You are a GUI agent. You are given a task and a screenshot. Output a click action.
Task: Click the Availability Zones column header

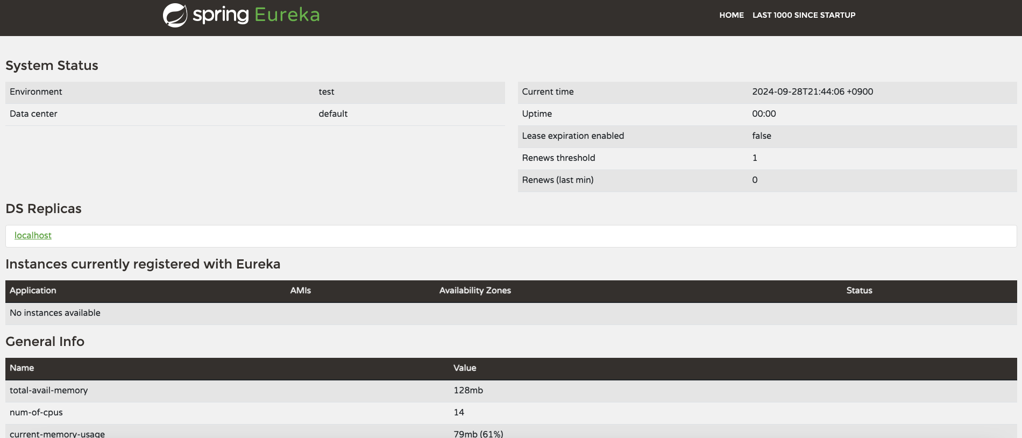[475, 291]
